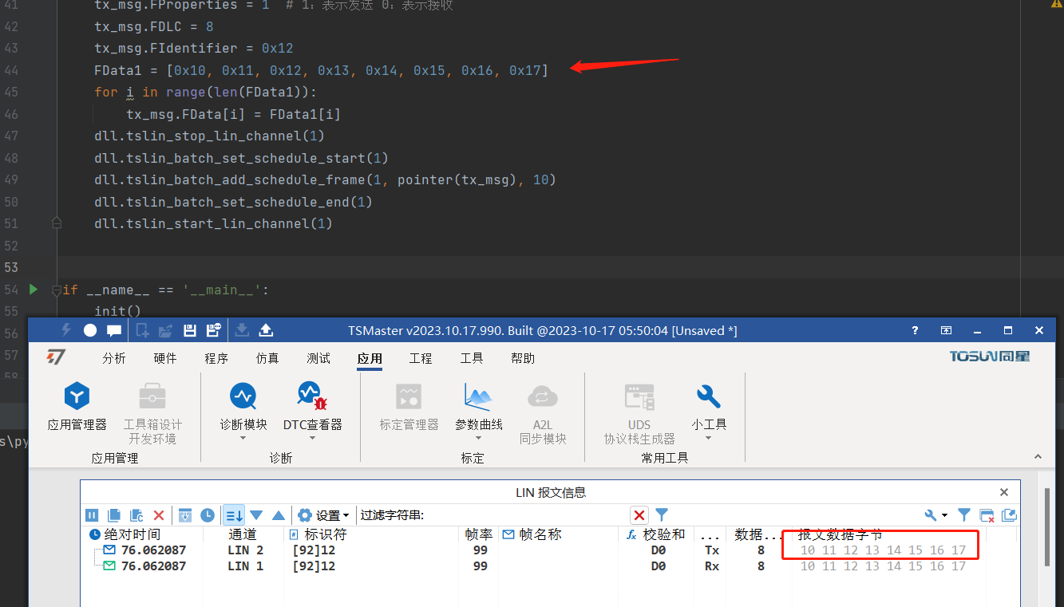
Task: Expand the 小工具 dropdown arrow
Action: click(708, 438)
